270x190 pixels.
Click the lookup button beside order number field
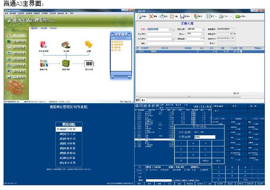[173, 39]
